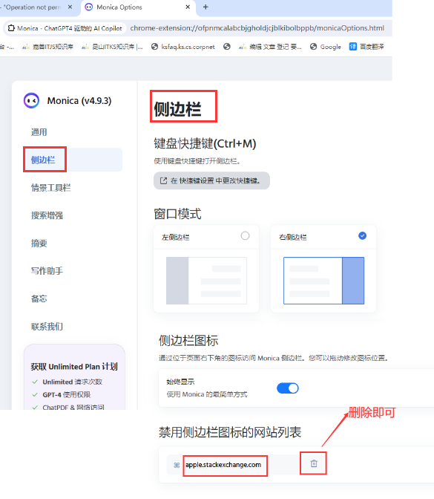Image resolution: width=434 pixels, height=499 pixels.
Task: Open the 通用 settings section
Action: [39, 132]
